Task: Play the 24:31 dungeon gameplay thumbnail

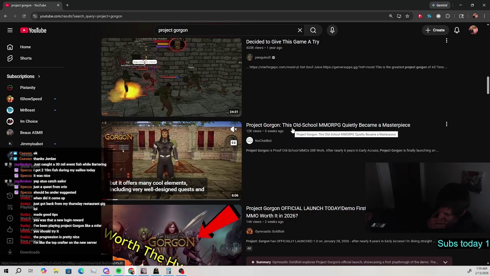Action: [171, 77]
